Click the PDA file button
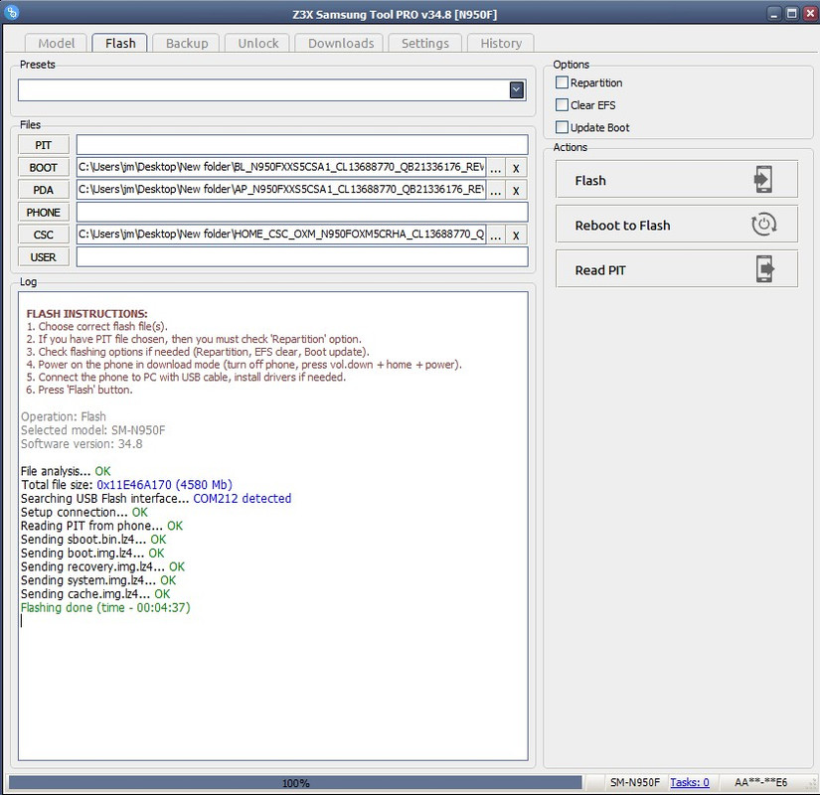The width and height of the screenshot is (820, 795). [44, 190]
